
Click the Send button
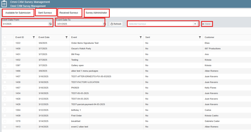click(x=206, y=24)
